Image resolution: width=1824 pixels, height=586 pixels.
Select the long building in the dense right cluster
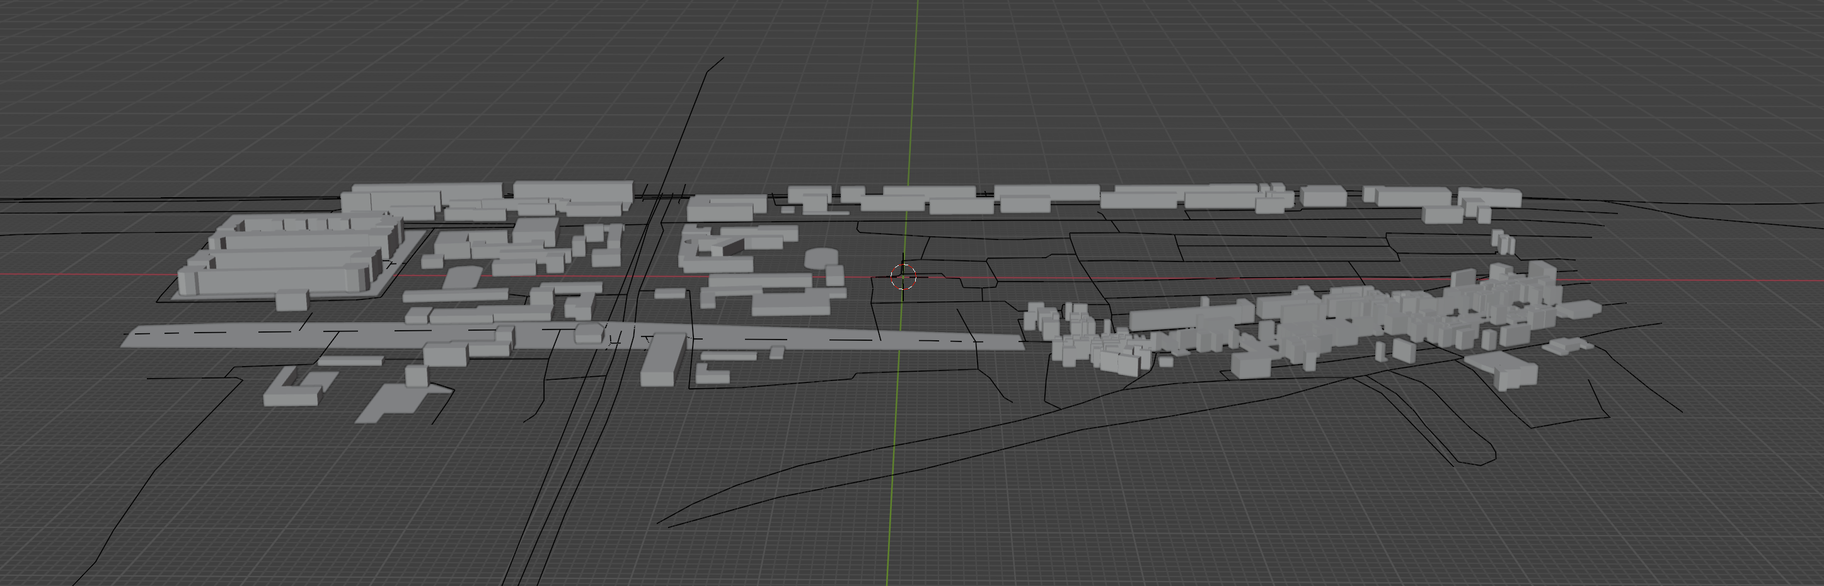pyautogui.click(x=1182, y=316)
